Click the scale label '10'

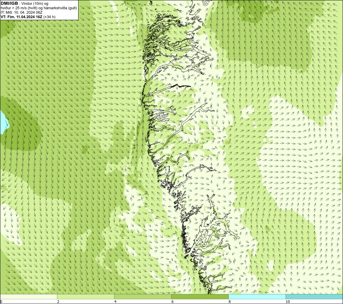(288, 302)
